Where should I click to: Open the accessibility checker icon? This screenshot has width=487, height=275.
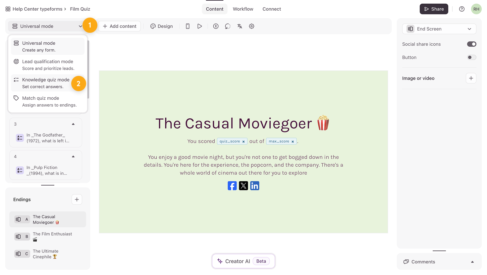pos(216,26)
